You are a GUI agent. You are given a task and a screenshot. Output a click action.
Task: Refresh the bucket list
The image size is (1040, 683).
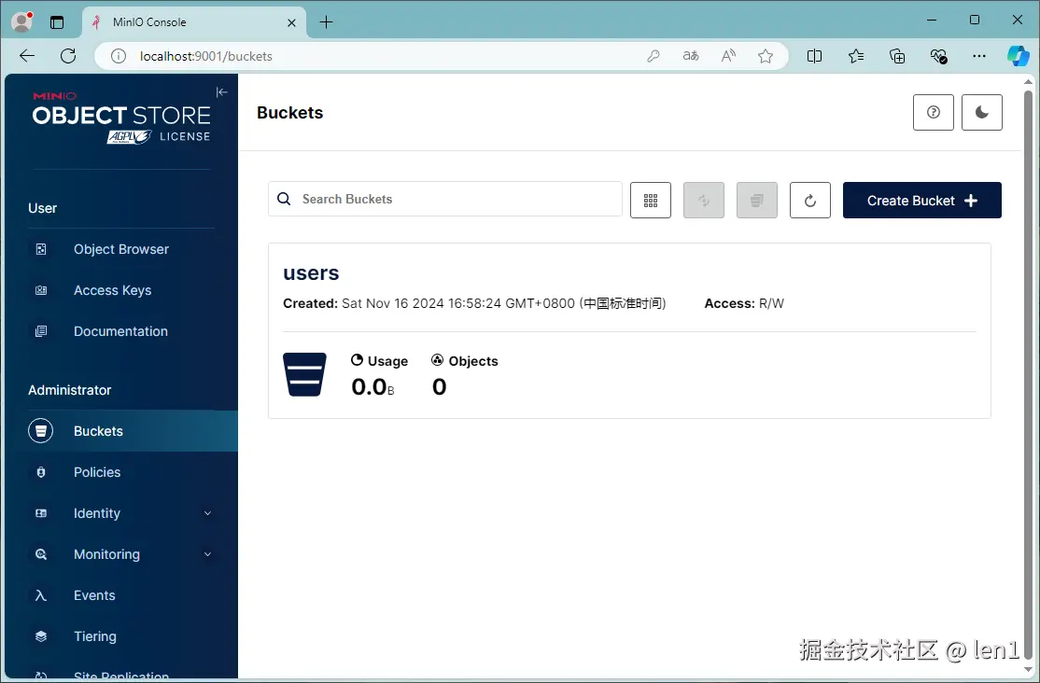tap(809, 201)
